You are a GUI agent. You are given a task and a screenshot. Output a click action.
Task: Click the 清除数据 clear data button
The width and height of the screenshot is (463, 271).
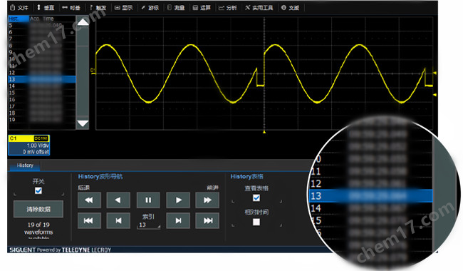(x=38, y=209)
